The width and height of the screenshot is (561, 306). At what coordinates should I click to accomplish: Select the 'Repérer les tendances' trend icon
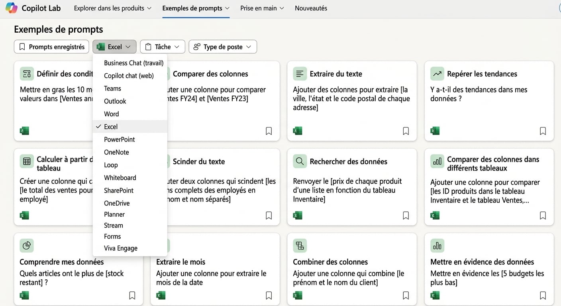(x=437, y=73)
